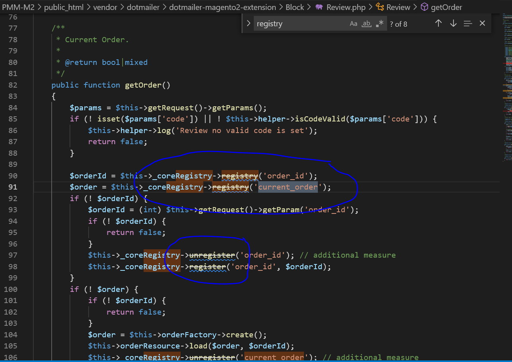Click 'getParams' method call on line 84
512x362 pixels.
[x=233, y=108]
